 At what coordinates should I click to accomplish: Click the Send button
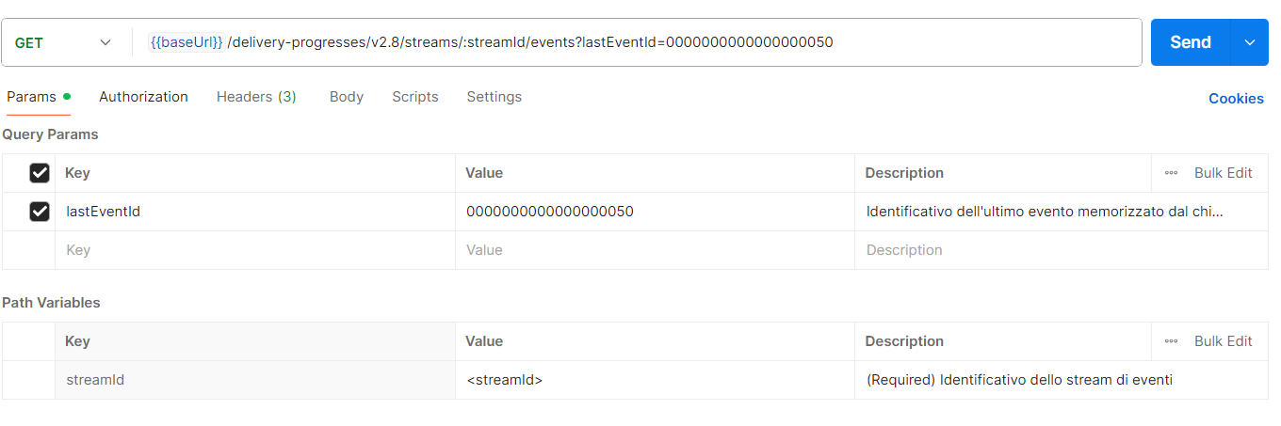pos(1190,42)
